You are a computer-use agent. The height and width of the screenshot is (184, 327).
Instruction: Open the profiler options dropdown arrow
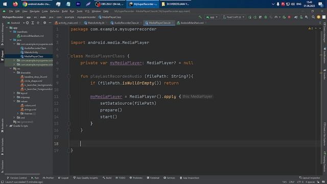coord(279,17)
